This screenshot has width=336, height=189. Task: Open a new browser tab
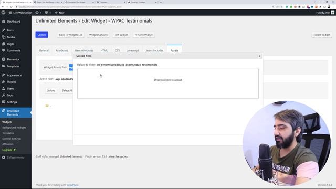coord(161,2)
